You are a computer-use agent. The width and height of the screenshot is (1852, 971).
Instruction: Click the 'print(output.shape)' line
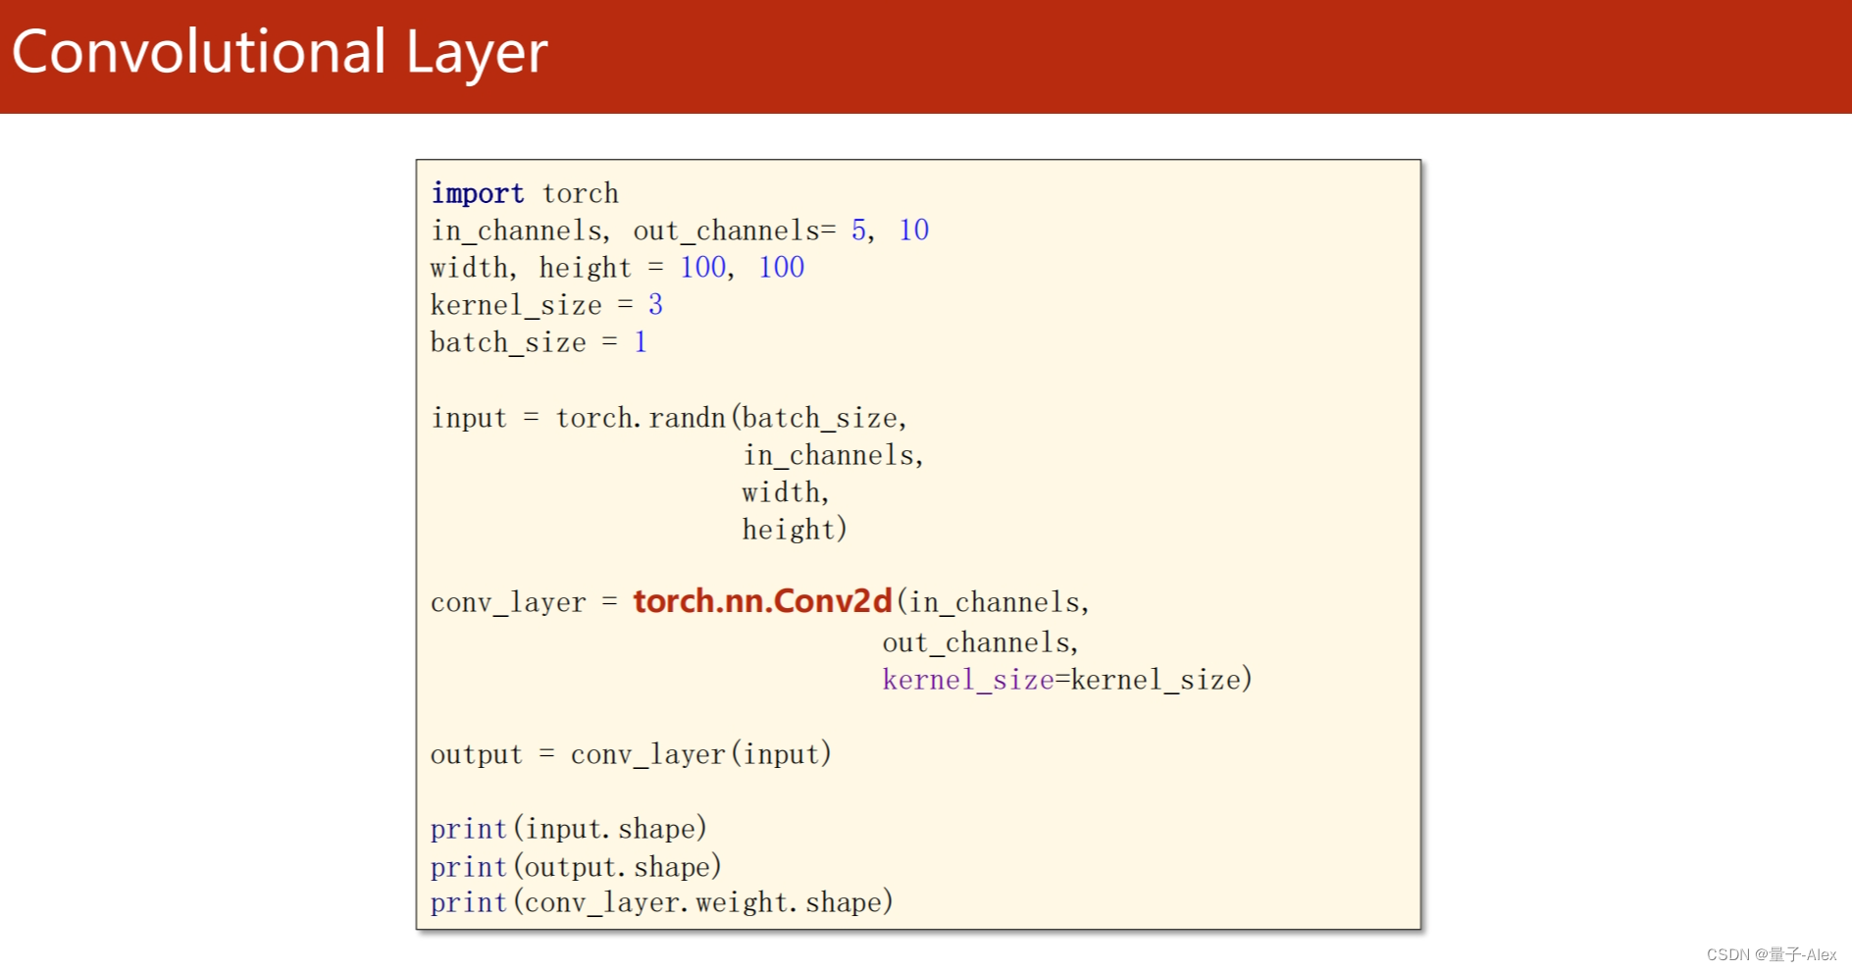576,867
